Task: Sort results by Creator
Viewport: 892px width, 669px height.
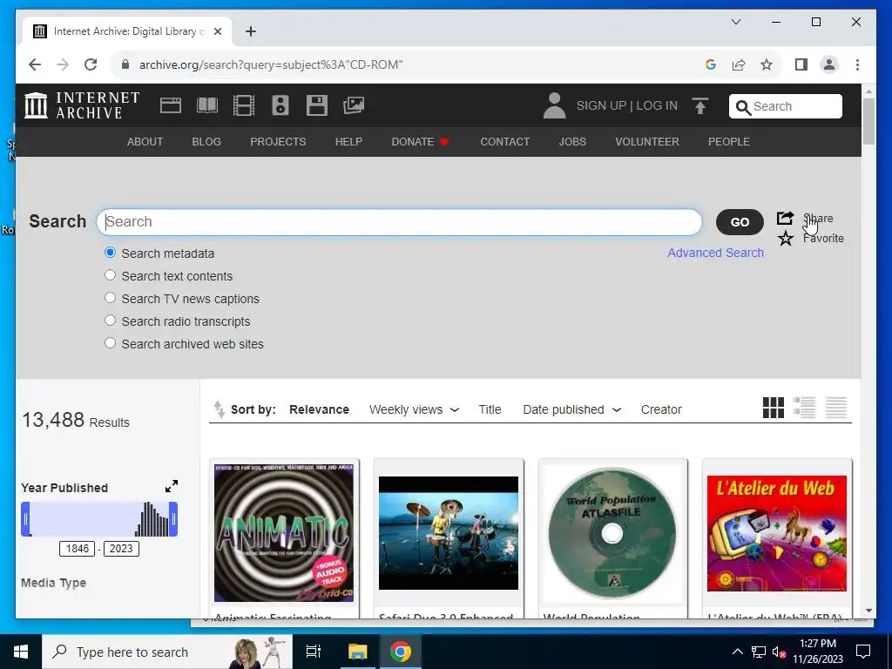Action: [661, 409]
